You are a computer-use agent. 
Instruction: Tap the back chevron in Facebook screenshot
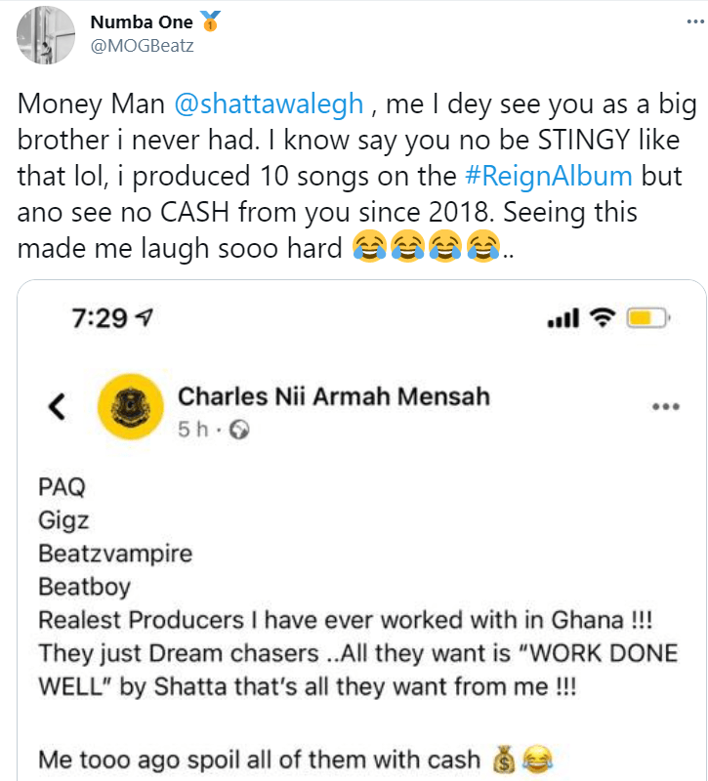pyautogui.click(x=57, y=406)
